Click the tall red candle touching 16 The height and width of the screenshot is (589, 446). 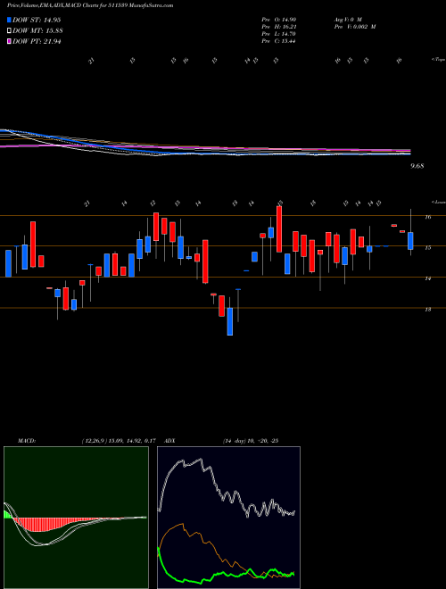pyautogui.click(x=279, y=229)
